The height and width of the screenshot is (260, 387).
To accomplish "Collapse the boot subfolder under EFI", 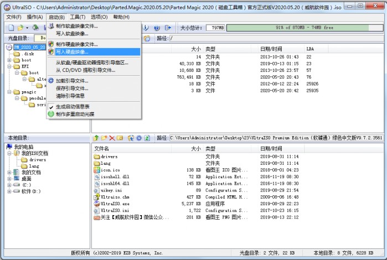I will [x=17, y=73].
